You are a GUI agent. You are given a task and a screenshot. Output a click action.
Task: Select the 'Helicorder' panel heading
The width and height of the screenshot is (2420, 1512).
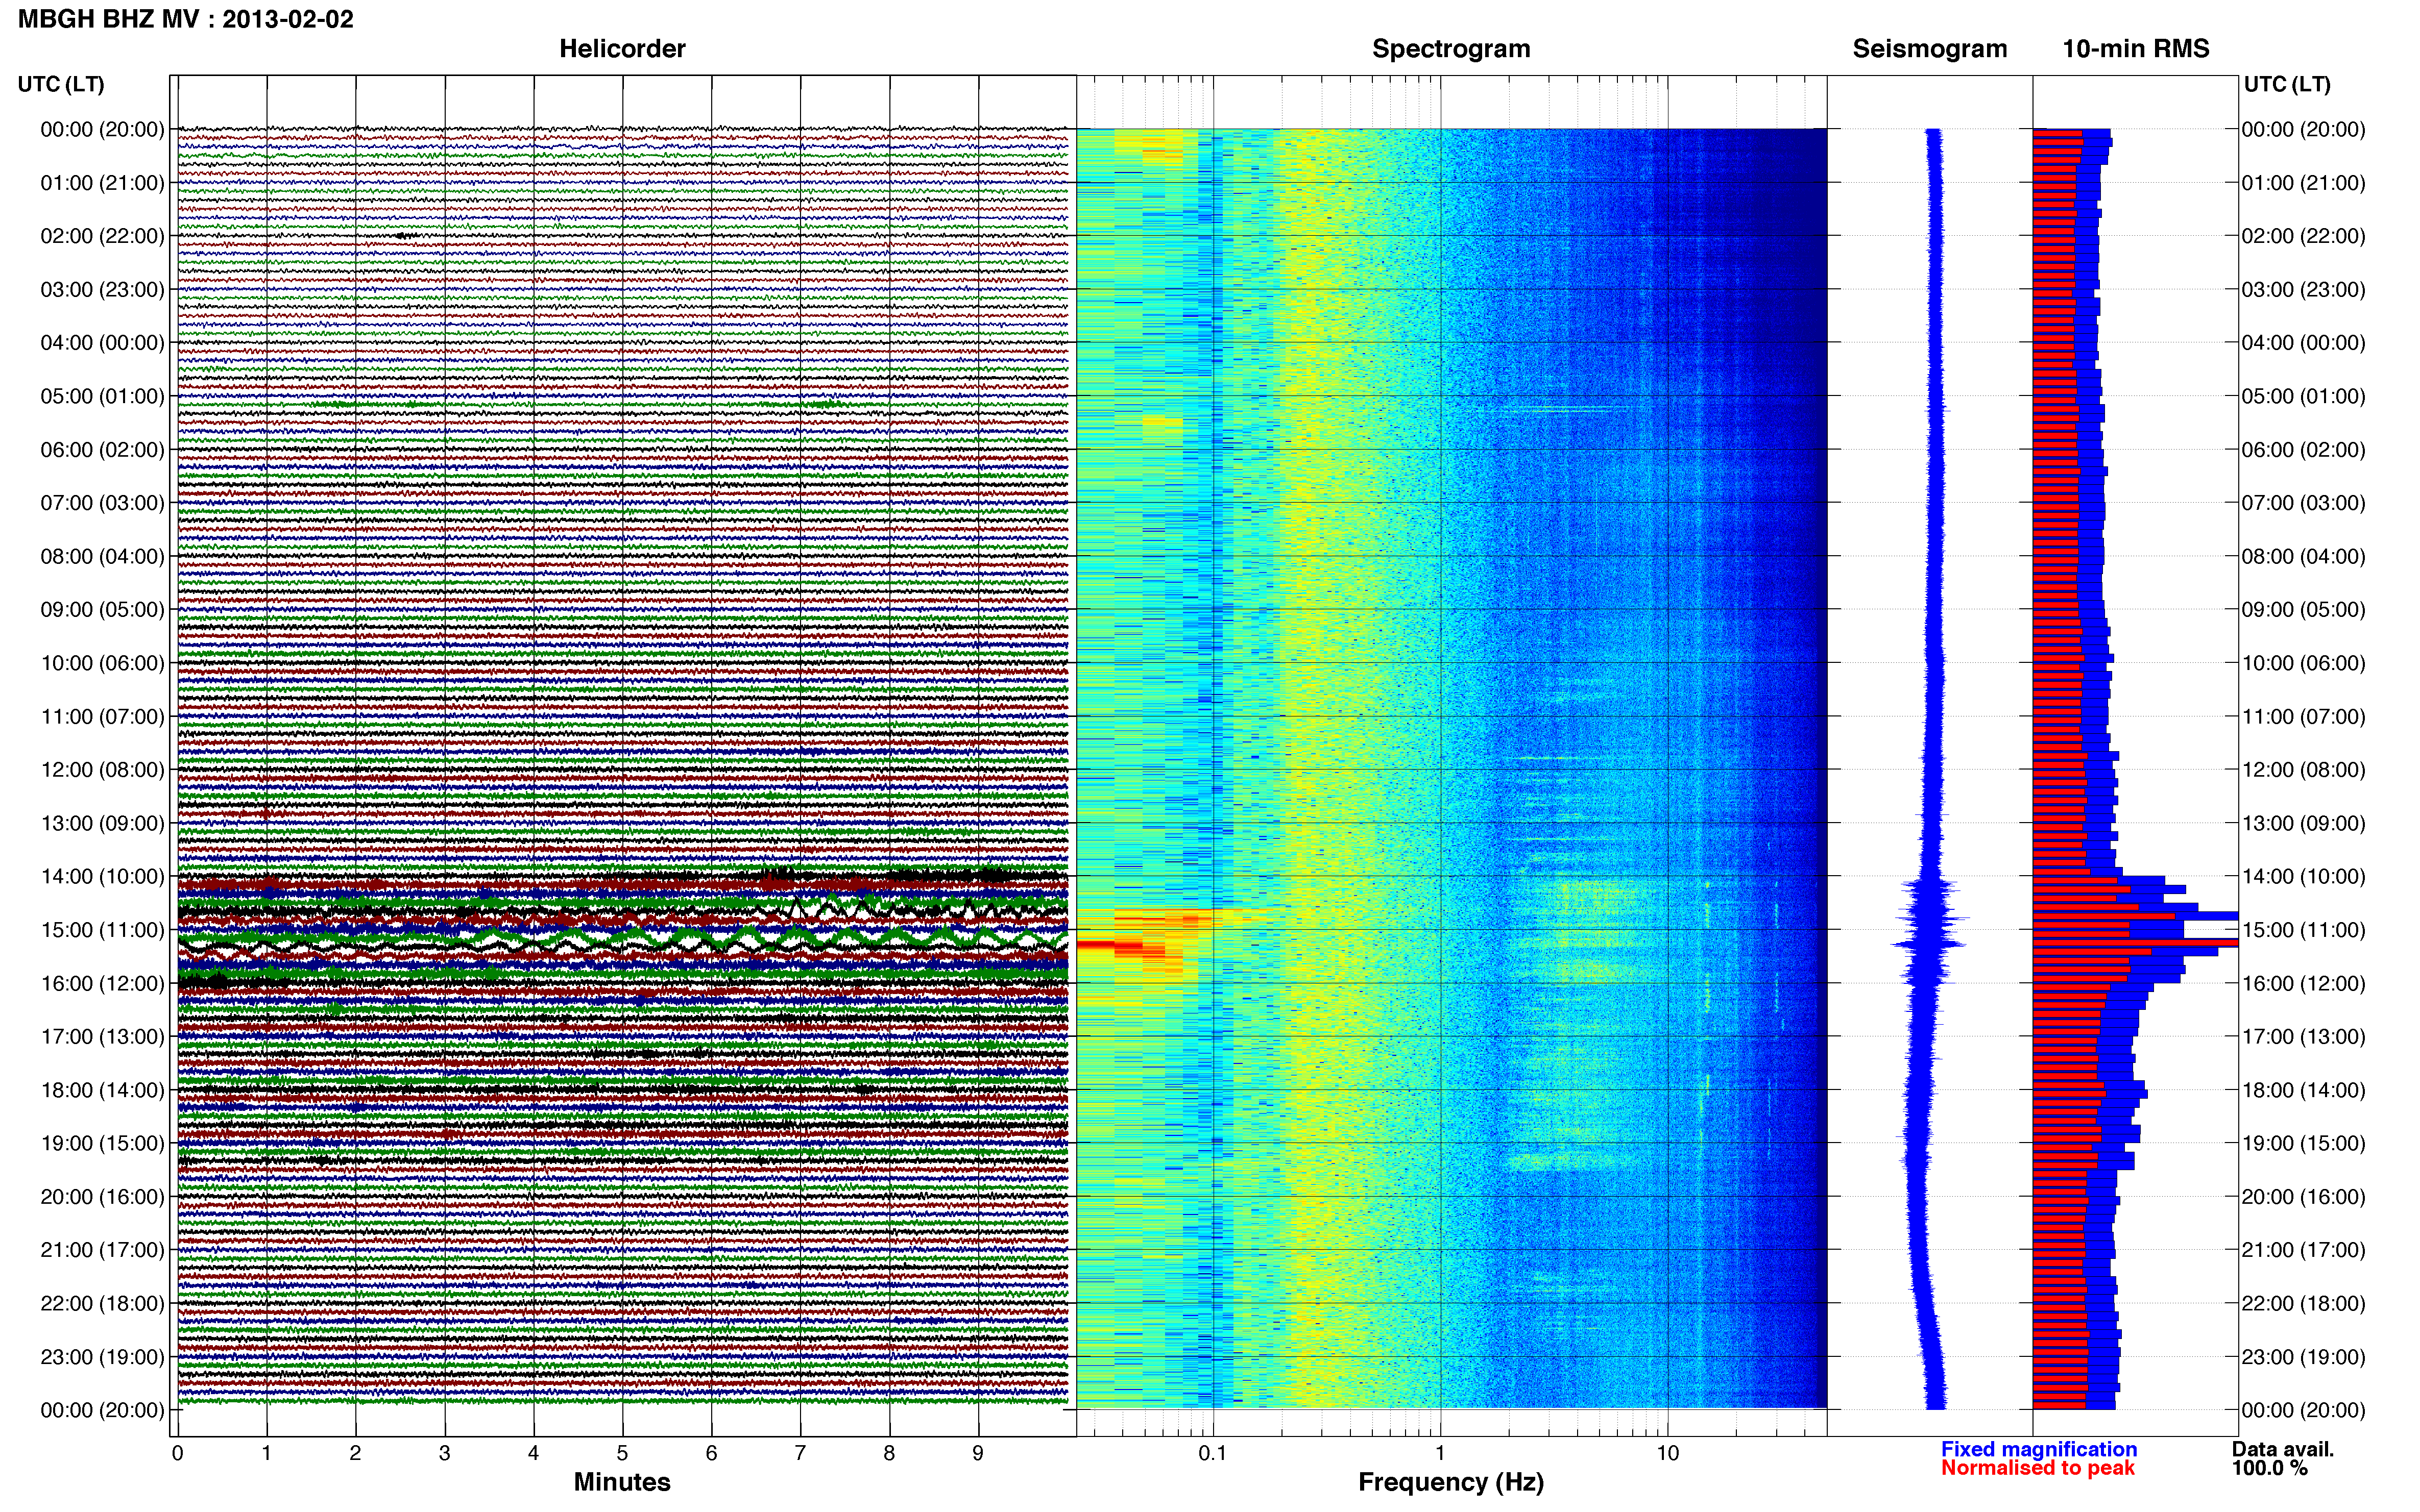(621, 48)
